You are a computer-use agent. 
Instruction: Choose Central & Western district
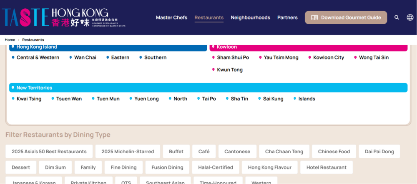[x=35, y=57]
